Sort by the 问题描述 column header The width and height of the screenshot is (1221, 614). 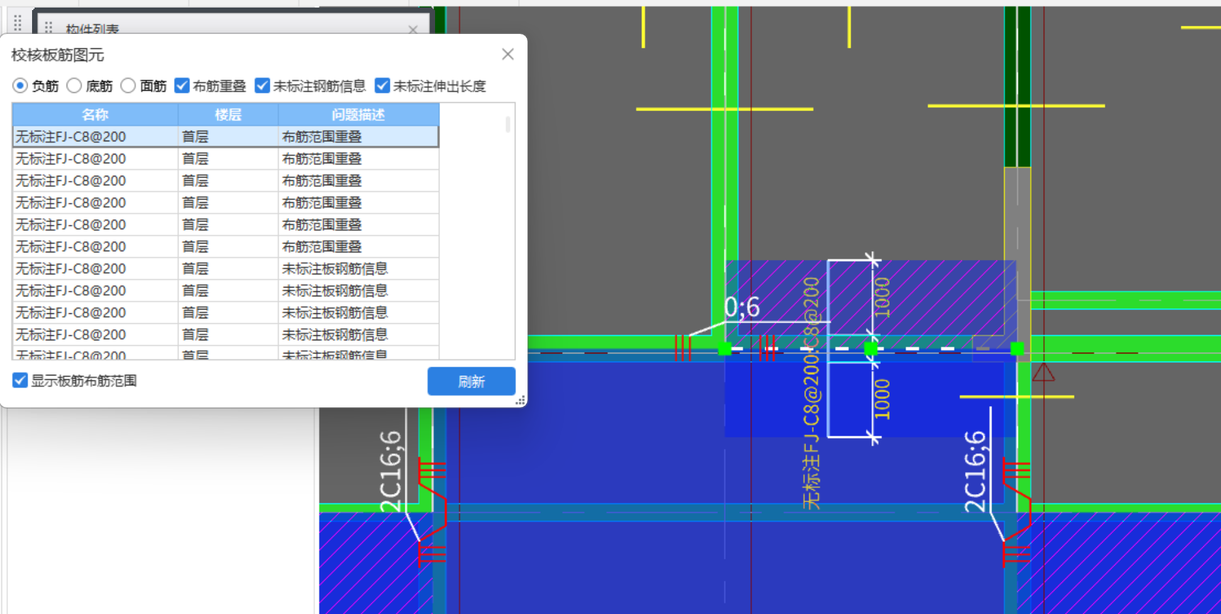coord(358,115)
